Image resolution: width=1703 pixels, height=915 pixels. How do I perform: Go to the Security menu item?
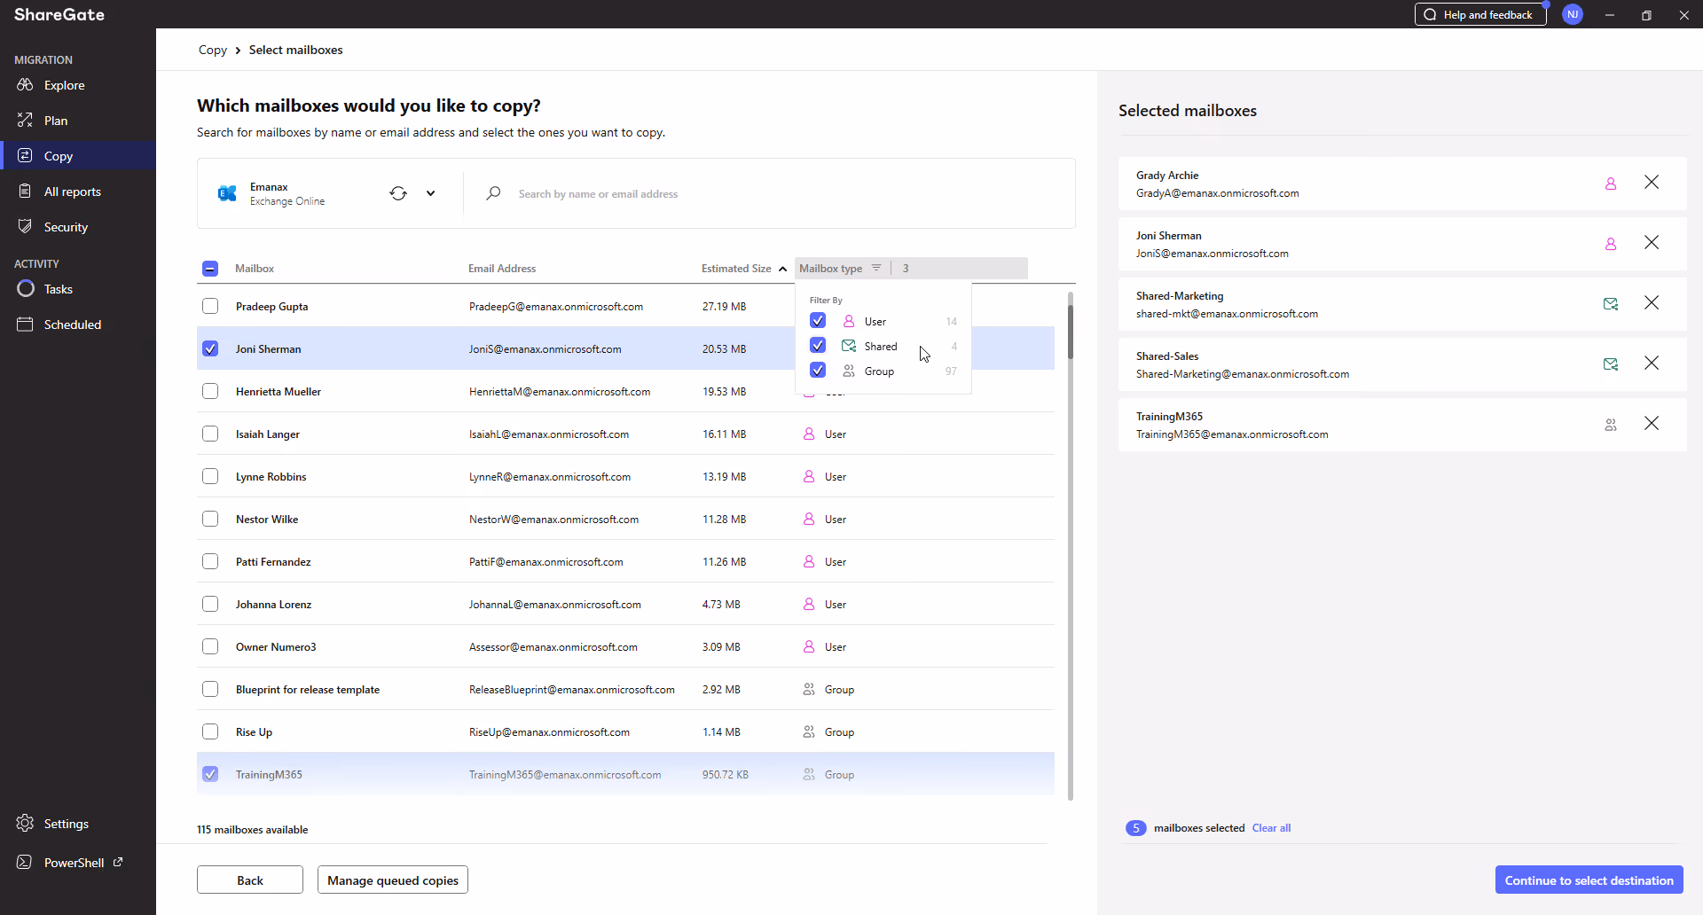[x=66, y=227]
